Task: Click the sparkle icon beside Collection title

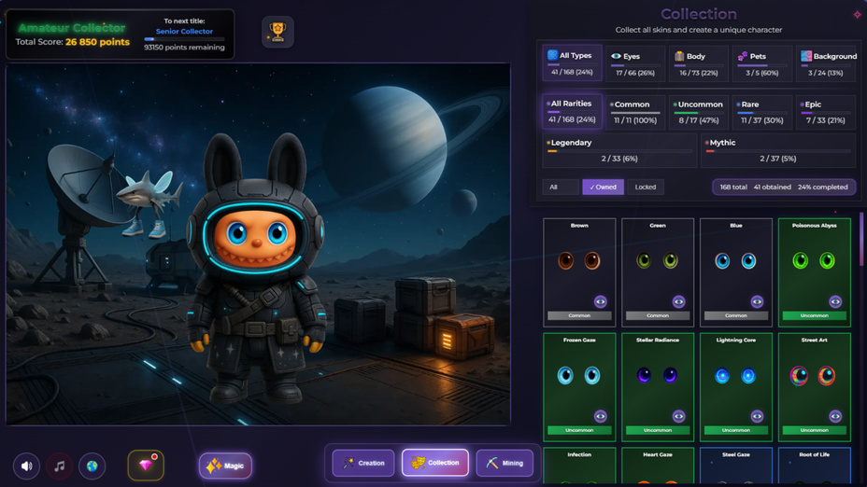Action: (x=857, y=14)
